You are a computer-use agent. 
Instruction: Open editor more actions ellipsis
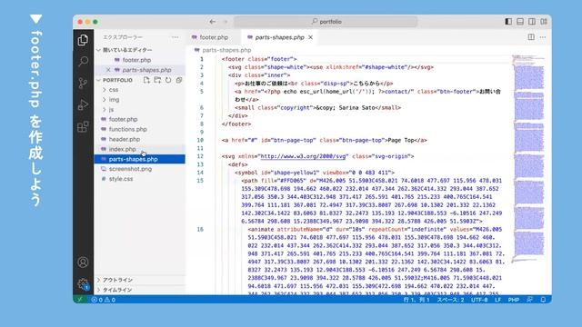543,37
